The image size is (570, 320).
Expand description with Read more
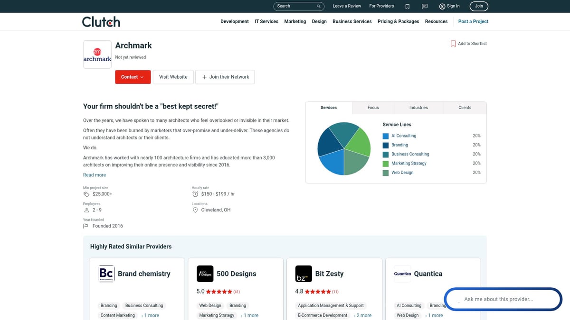coord(95,175)
